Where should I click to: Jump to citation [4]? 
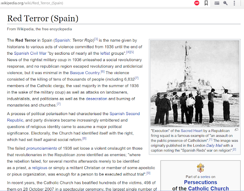[x=128, y=52]
